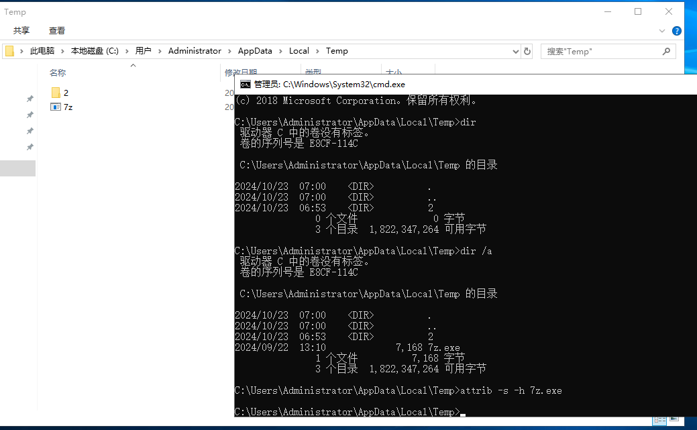The image size is (697, 430).
Task: Maximize the Temp Explorer window
Action: click(x=638, y=11)
